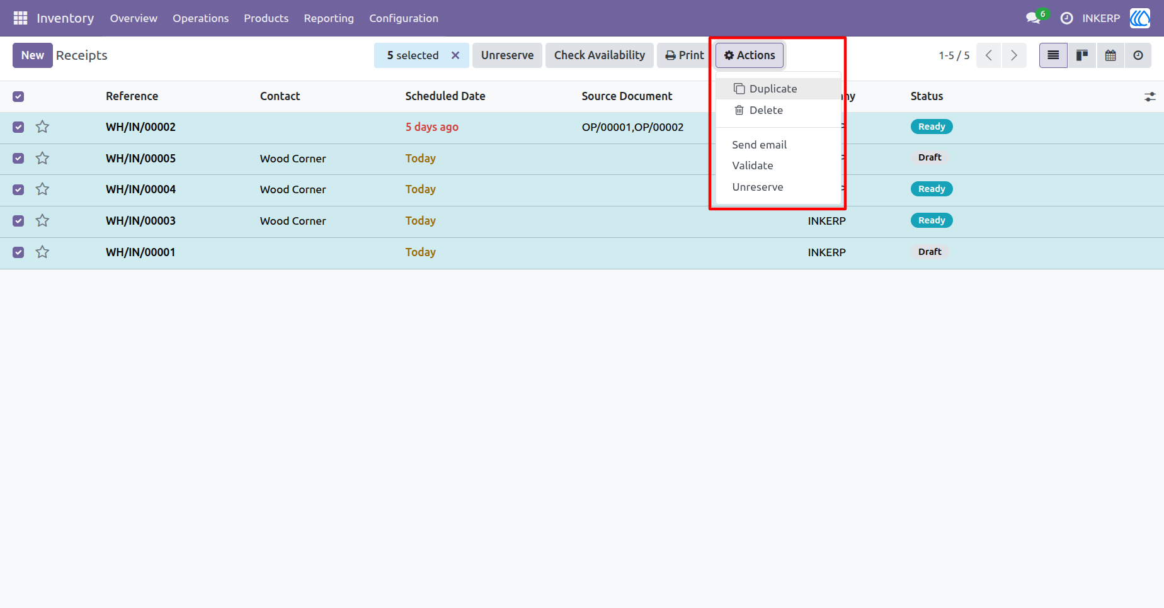
Task: Clear selection with the X icon
Action: pyautogui.click(x=455, y=55)
